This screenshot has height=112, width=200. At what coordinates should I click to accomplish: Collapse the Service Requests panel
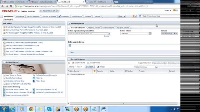[69, 59]
